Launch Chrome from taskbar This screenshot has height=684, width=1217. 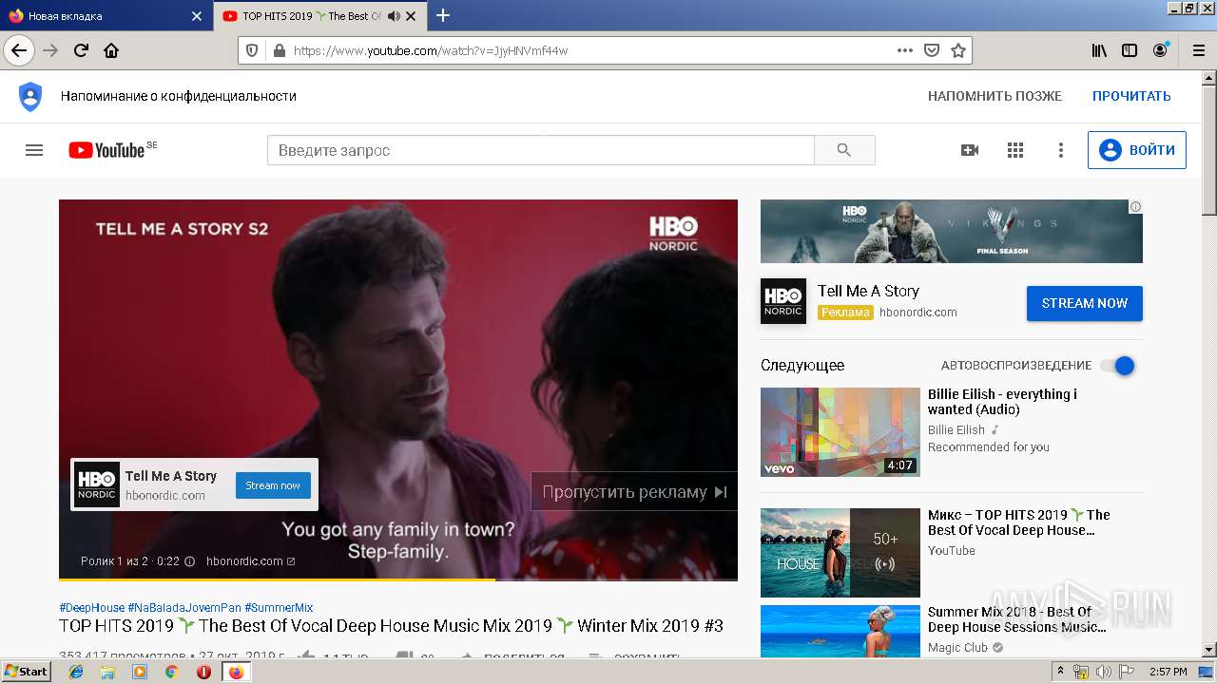click(x=171, y=672)
